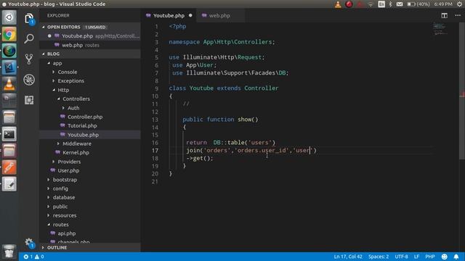The height and width of the screenshot is (261, 465).
Task: Expand the Providers folder
Action: coord(69,162)
